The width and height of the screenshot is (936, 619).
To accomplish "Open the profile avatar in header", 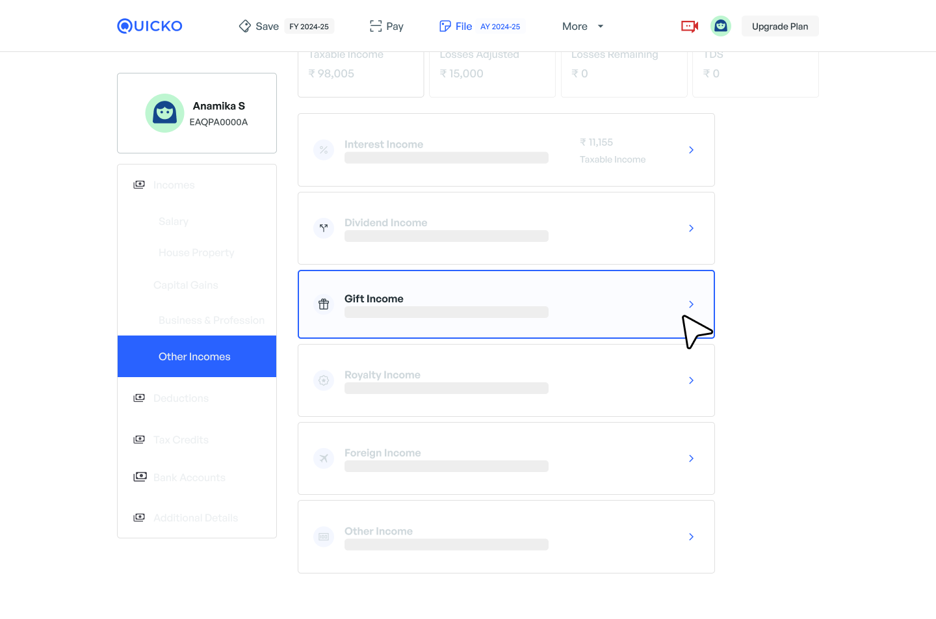I will point(720,26).
